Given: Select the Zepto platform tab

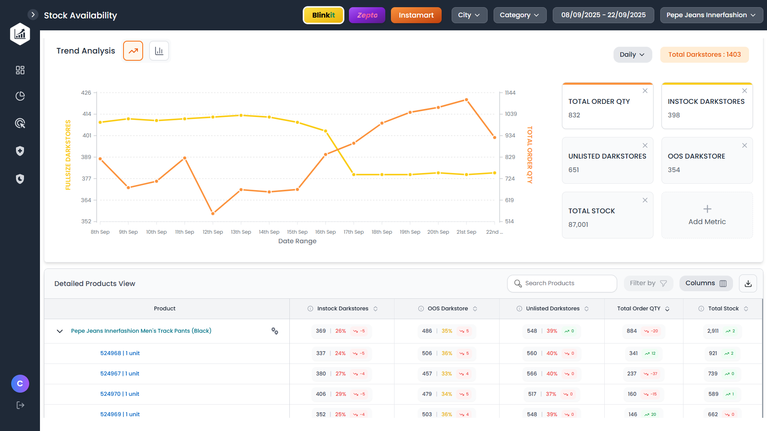Looking at the screenshot, I should click(367, 15).
